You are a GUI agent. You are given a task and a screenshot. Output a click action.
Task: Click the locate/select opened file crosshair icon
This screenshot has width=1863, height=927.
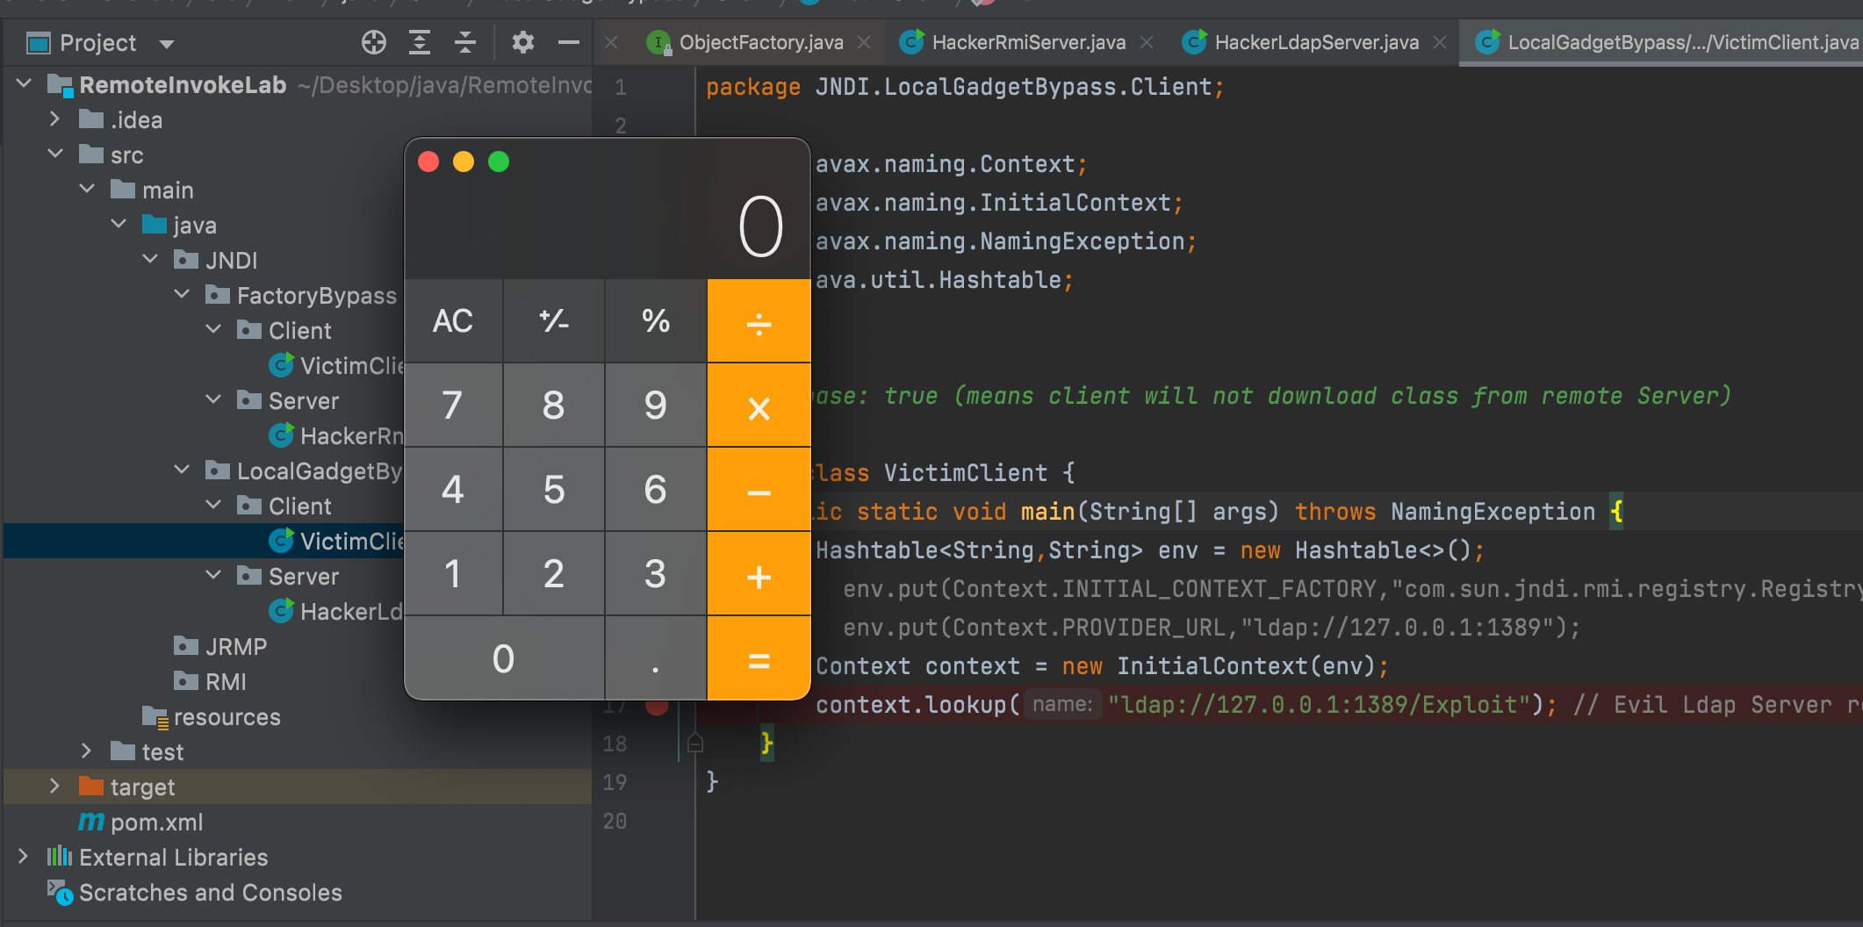click(x=373, y=42)
